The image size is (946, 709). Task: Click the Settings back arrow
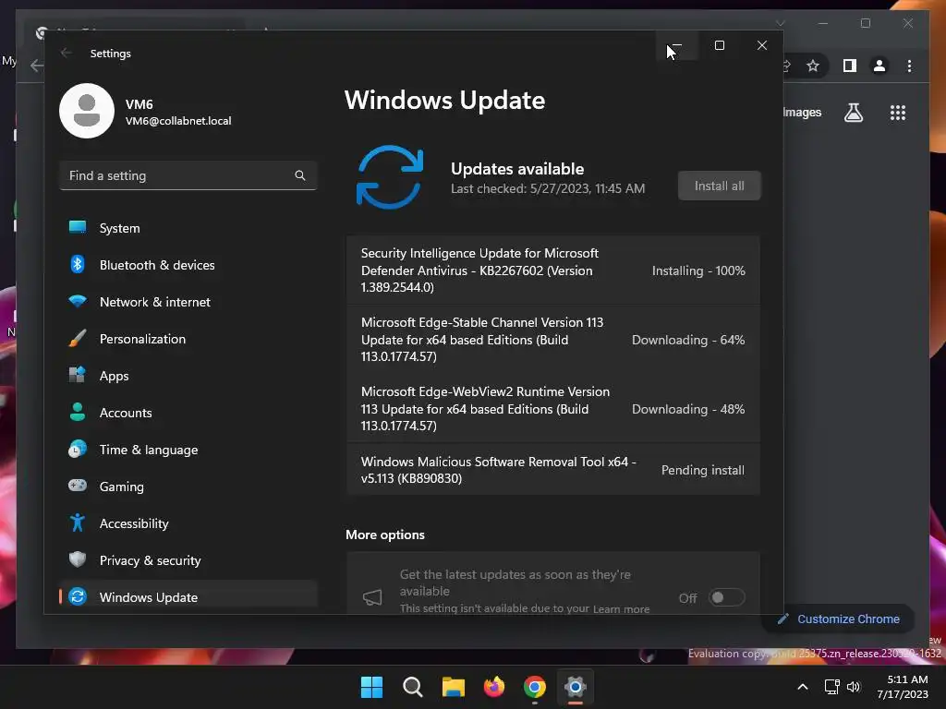click(67, 53)
